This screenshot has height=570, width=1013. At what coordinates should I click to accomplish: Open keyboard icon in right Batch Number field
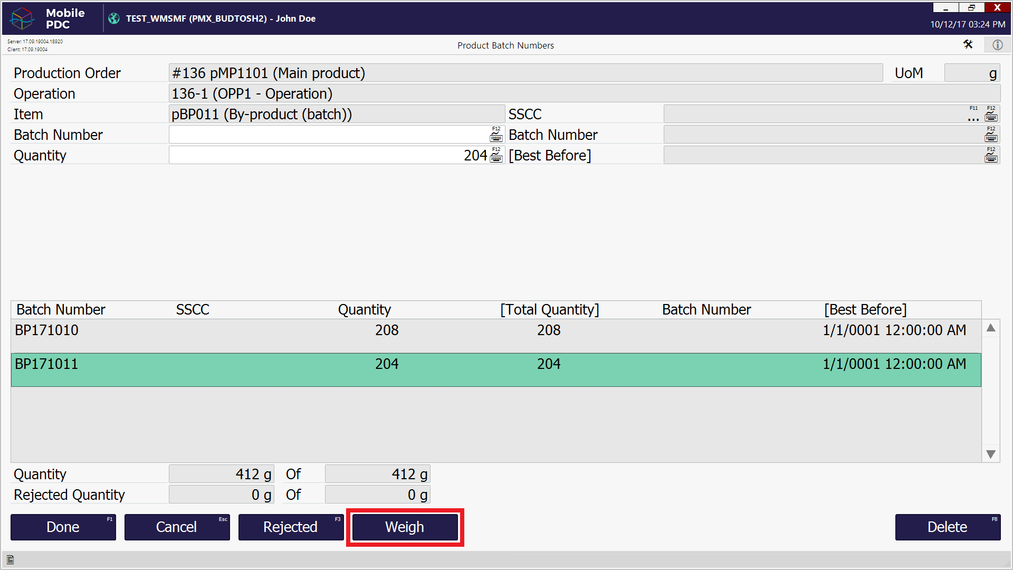coord(991,135)
